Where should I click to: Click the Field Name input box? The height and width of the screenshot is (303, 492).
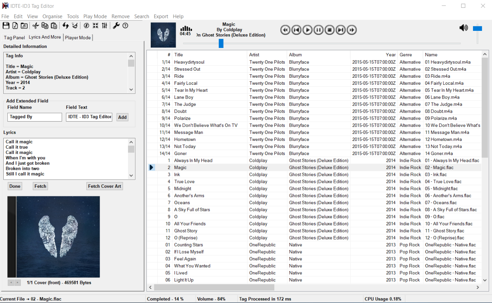point(35,117)
